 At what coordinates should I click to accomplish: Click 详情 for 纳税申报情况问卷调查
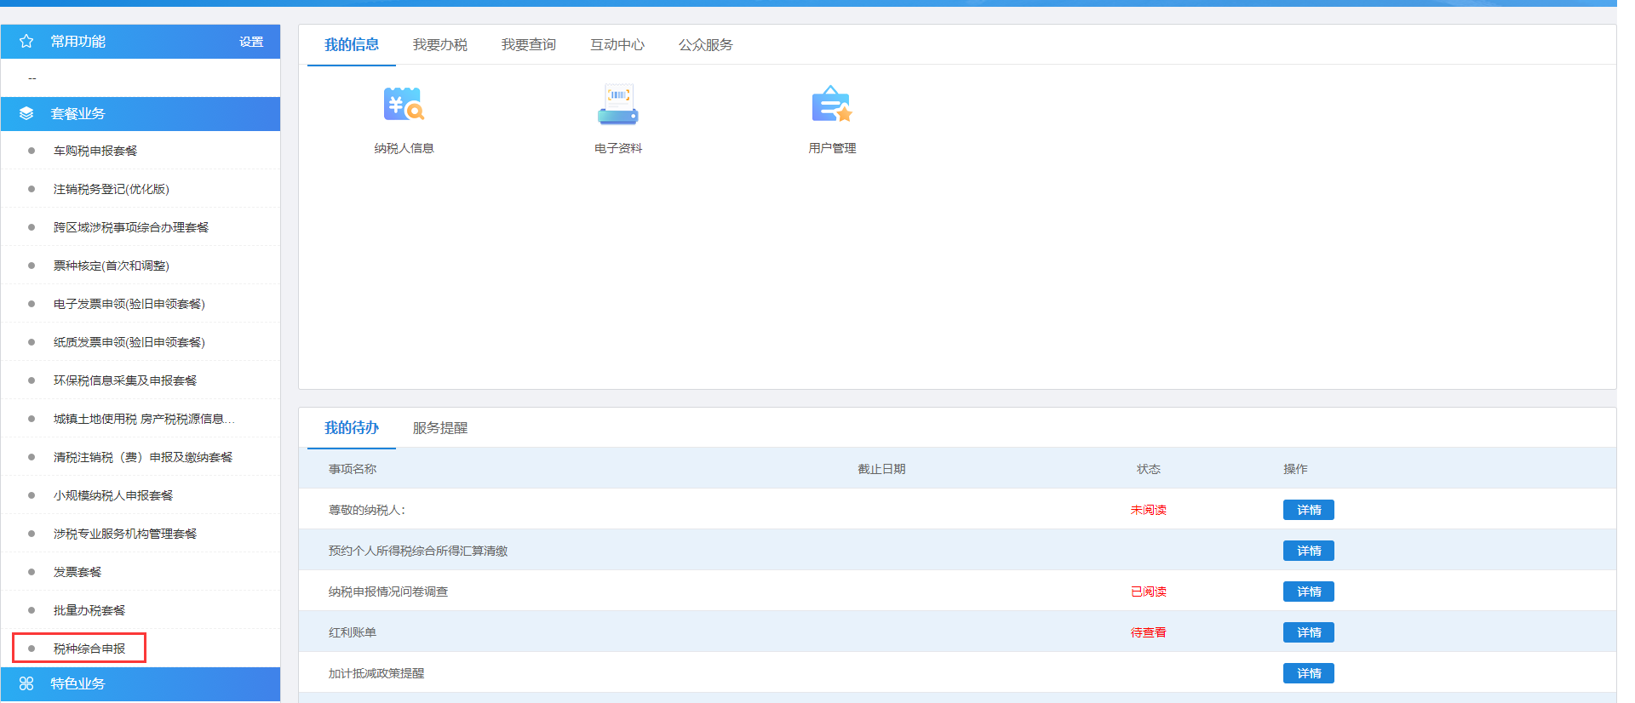[1309, 592]
